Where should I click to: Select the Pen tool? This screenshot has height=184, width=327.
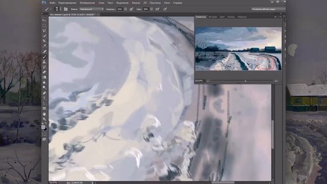44,93
